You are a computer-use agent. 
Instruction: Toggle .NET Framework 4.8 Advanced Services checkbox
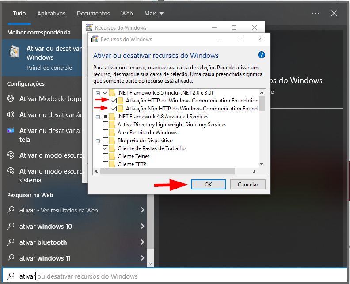pos(105,117)
